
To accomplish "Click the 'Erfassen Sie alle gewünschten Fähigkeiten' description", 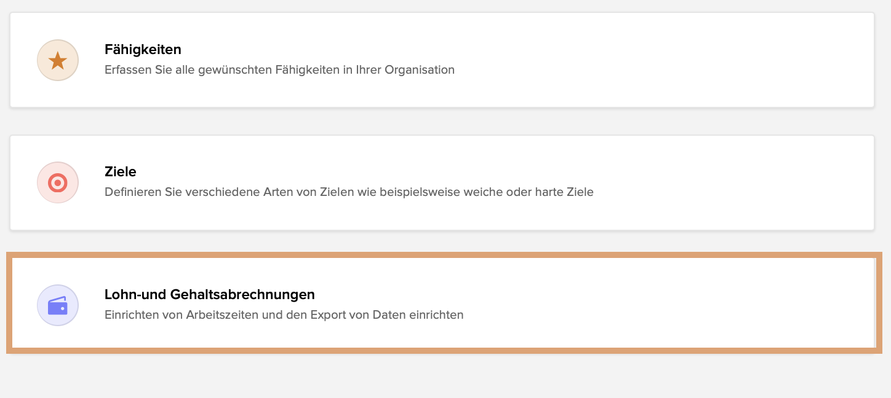I will click(279, 69).
